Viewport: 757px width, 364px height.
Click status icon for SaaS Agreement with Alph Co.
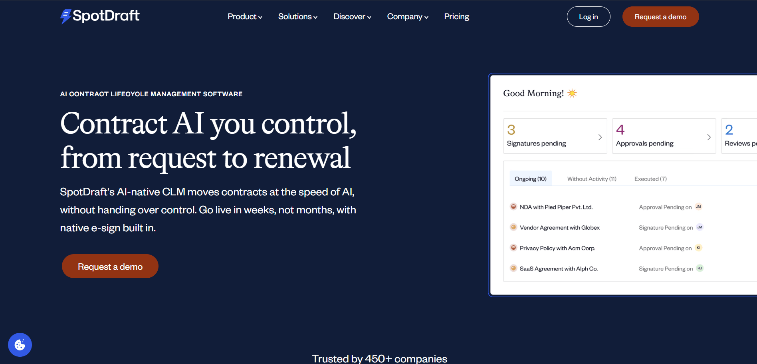(513, 268)
